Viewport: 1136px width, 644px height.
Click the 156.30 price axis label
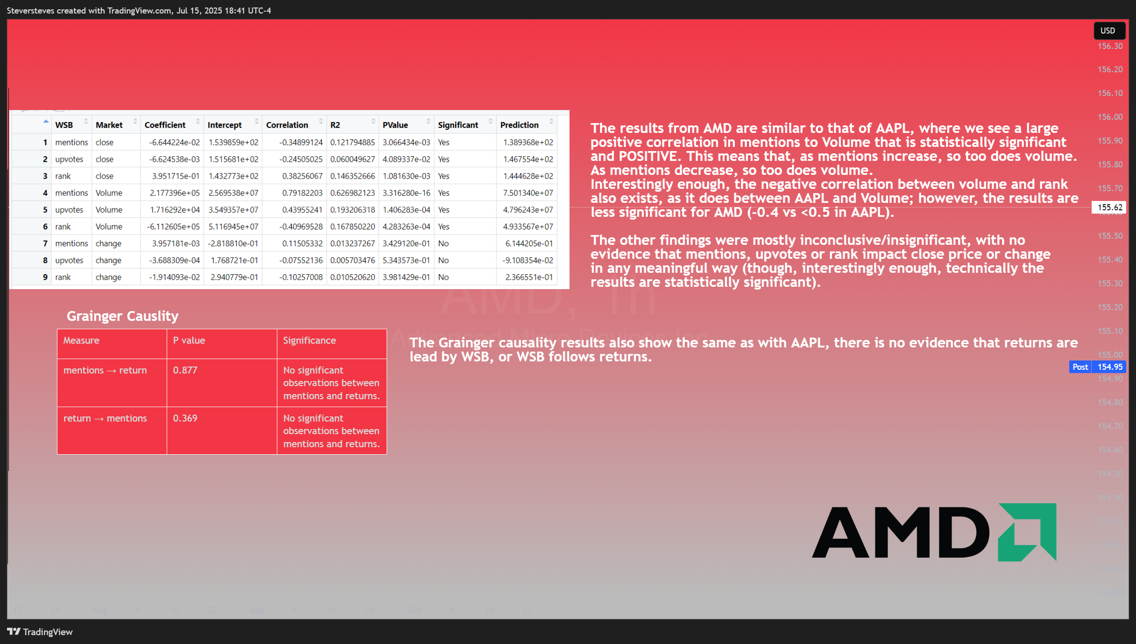1110,46
